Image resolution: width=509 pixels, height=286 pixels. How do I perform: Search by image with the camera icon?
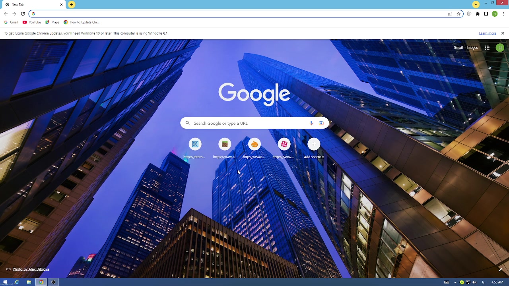click(321, 123)
